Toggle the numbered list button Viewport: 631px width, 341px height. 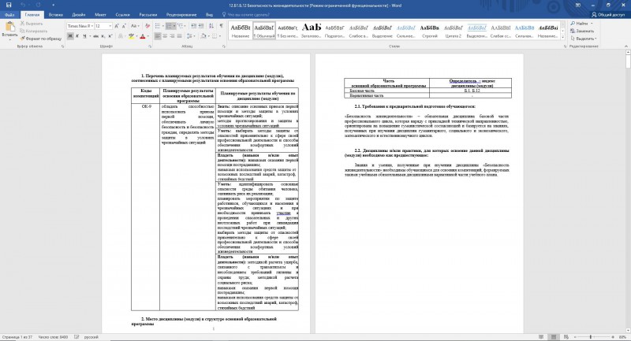point(169,26)
